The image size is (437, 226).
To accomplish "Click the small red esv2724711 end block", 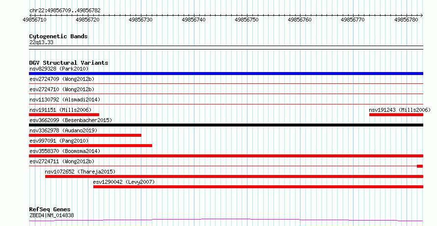I will (420, 166).
